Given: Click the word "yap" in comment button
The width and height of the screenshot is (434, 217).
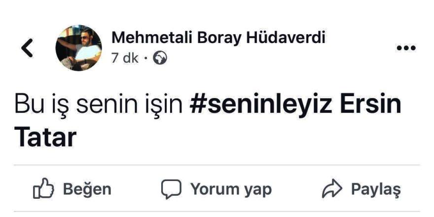Looking at the screenshot, I should (x=258, y=190).
